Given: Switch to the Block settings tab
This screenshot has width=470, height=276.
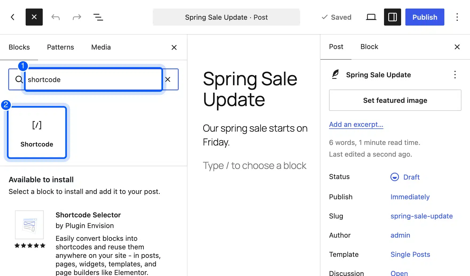Looking at the screenshot, I should [x=369, y=47].
